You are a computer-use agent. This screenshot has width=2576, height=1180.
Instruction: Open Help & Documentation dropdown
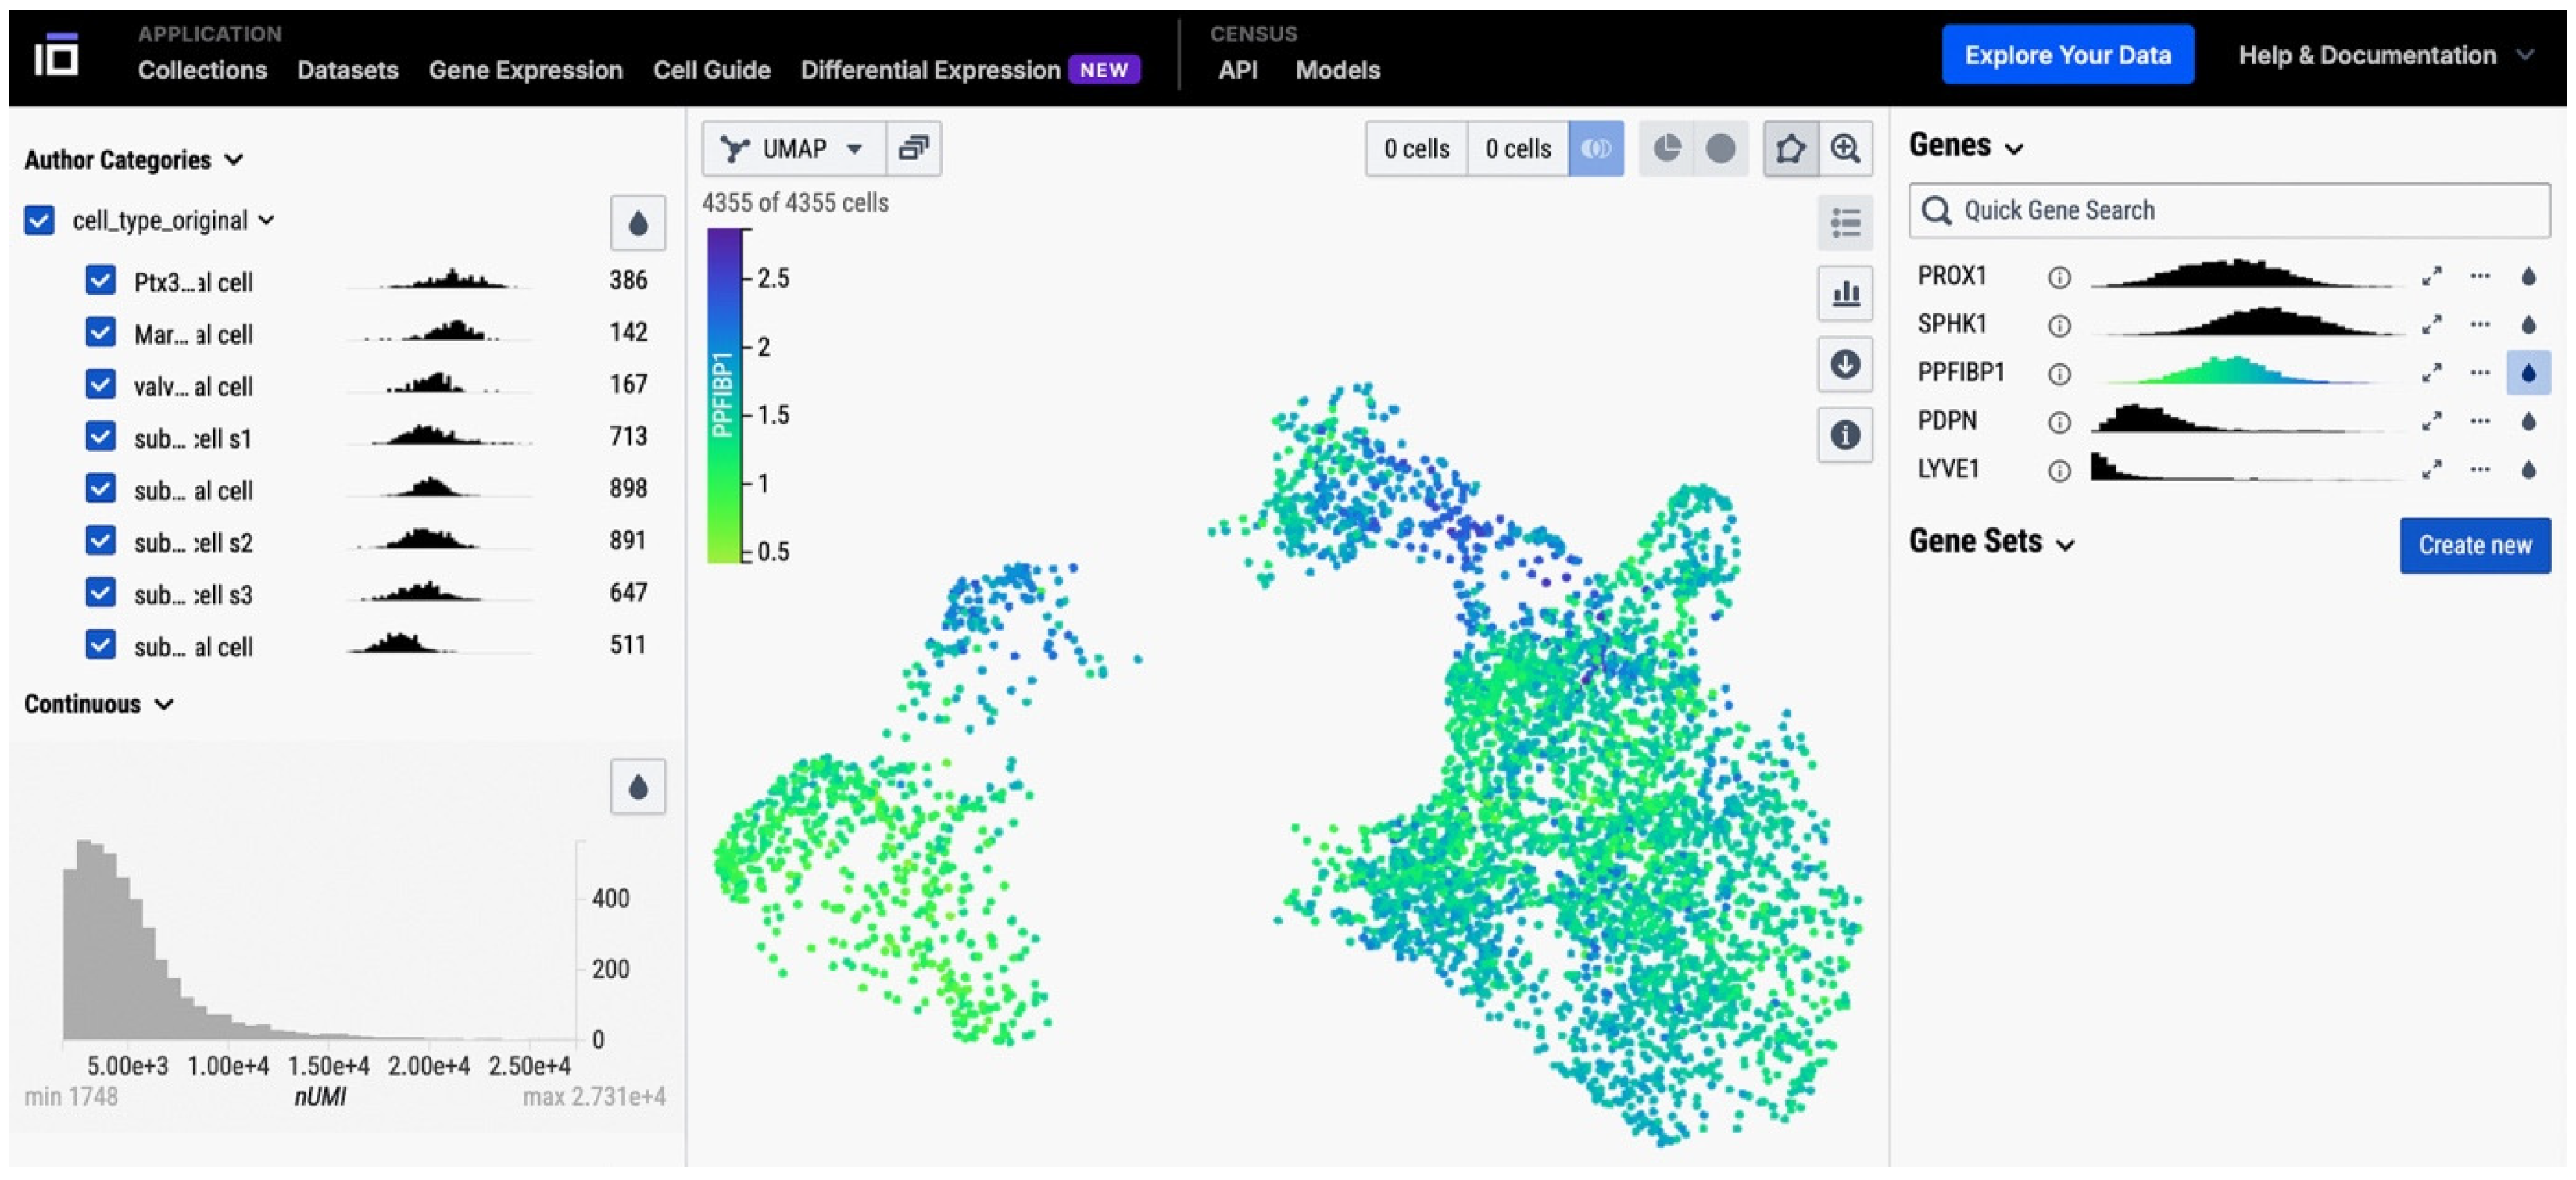[2386, 55]
